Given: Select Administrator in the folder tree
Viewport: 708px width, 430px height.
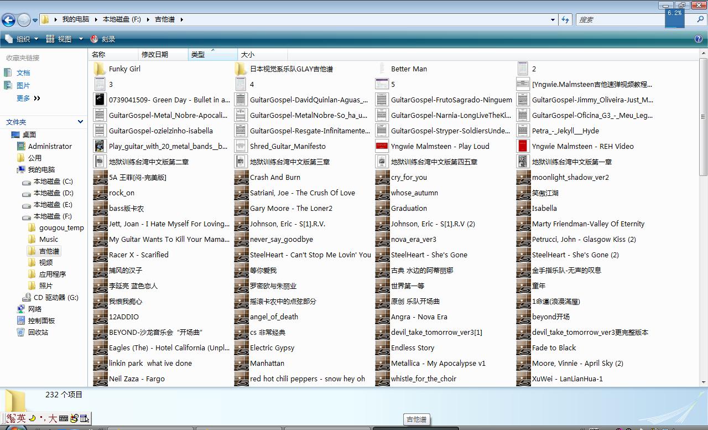Looking at the screenshot, I should (44, 146).
